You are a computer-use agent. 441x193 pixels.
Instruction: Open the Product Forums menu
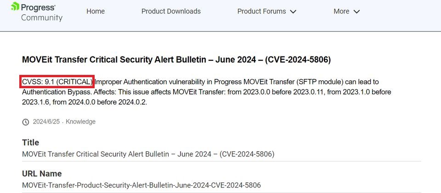pyautogui.click(x=261, y=11)
